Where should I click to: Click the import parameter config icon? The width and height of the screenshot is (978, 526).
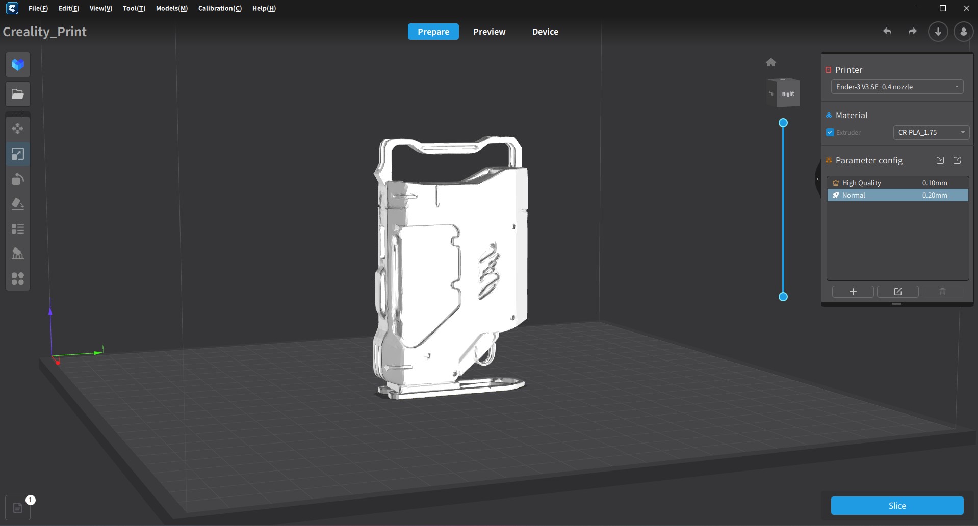pyautogui.click(x=940, y=160)
